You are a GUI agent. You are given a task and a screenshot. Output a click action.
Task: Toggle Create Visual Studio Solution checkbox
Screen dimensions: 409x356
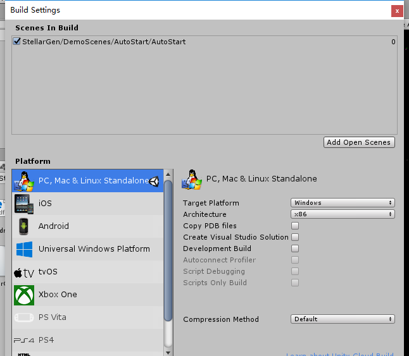click(x=295, y=237)
